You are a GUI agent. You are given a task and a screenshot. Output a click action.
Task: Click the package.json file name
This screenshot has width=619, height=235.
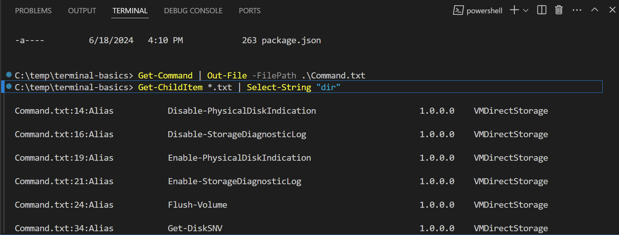coord(291,40)
